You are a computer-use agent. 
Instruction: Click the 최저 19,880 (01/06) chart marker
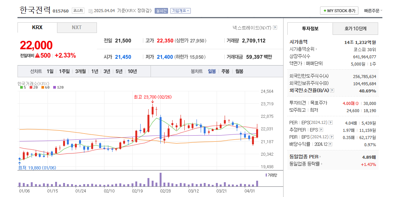coord(37,168)
